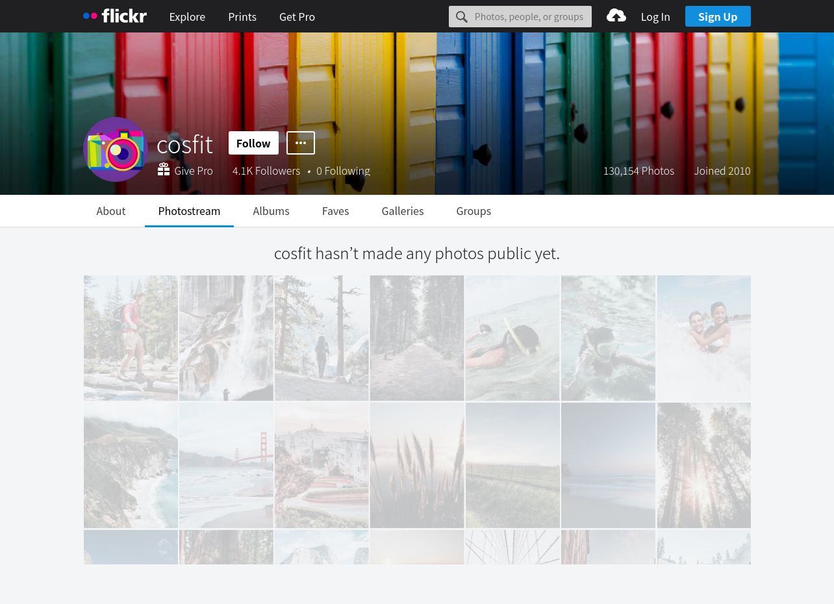The image size is (834, 604).
Task: Open the Galleries tab
Action: coord(403,211)
